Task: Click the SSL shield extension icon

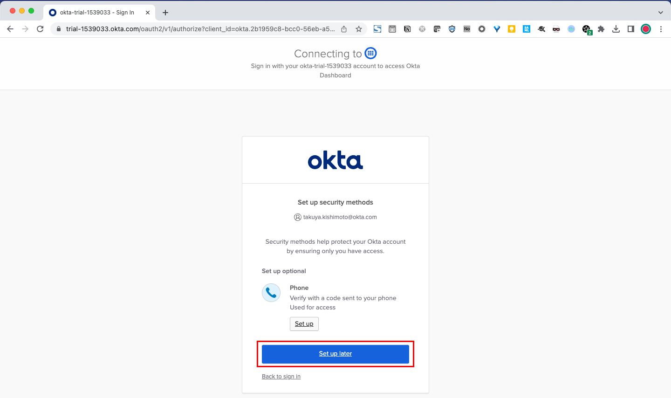Action: 452,29
